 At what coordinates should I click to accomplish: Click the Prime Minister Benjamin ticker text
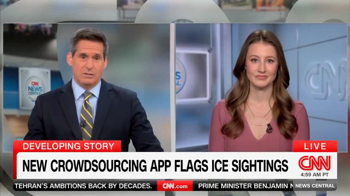[x=243, y=186]
